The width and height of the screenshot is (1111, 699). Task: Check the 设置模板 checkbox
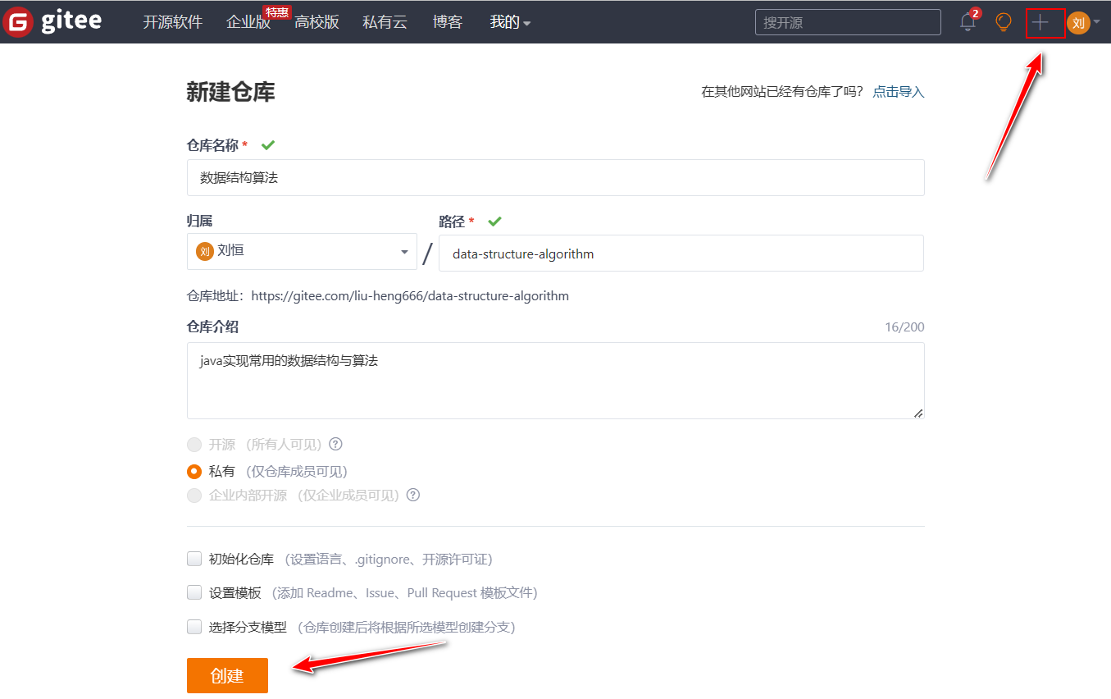click(x=194, y=592)
